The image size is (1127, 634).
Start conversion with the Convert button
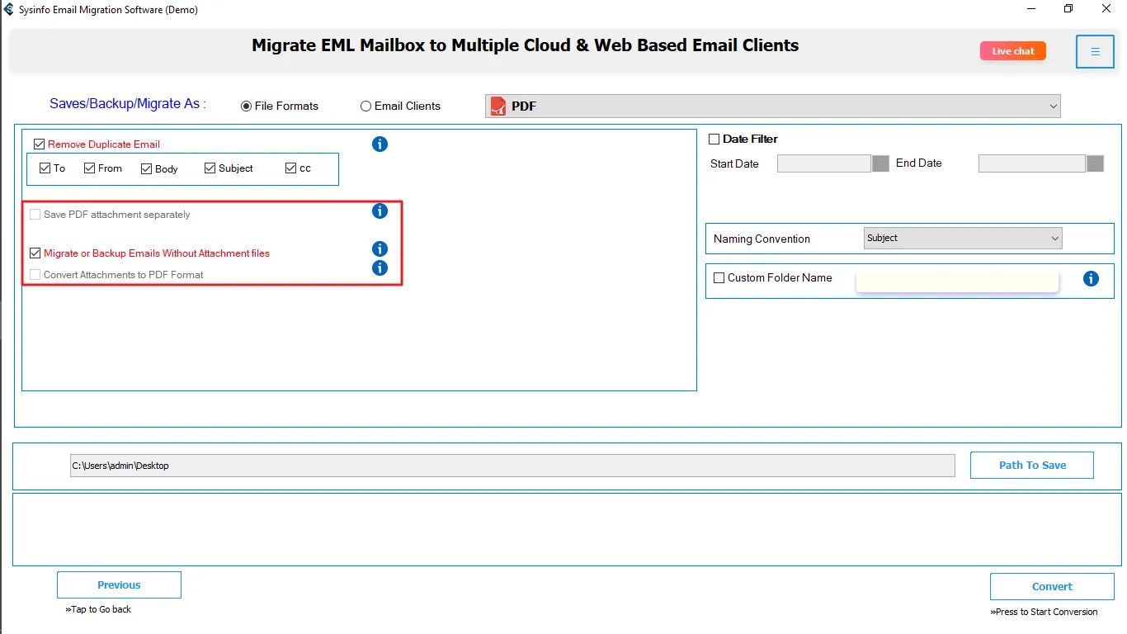tap(1052, 586)
